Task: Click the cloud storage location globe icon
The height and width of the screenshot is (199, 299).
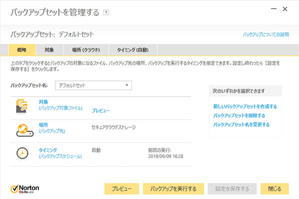Action: click(x=25, y=130)
